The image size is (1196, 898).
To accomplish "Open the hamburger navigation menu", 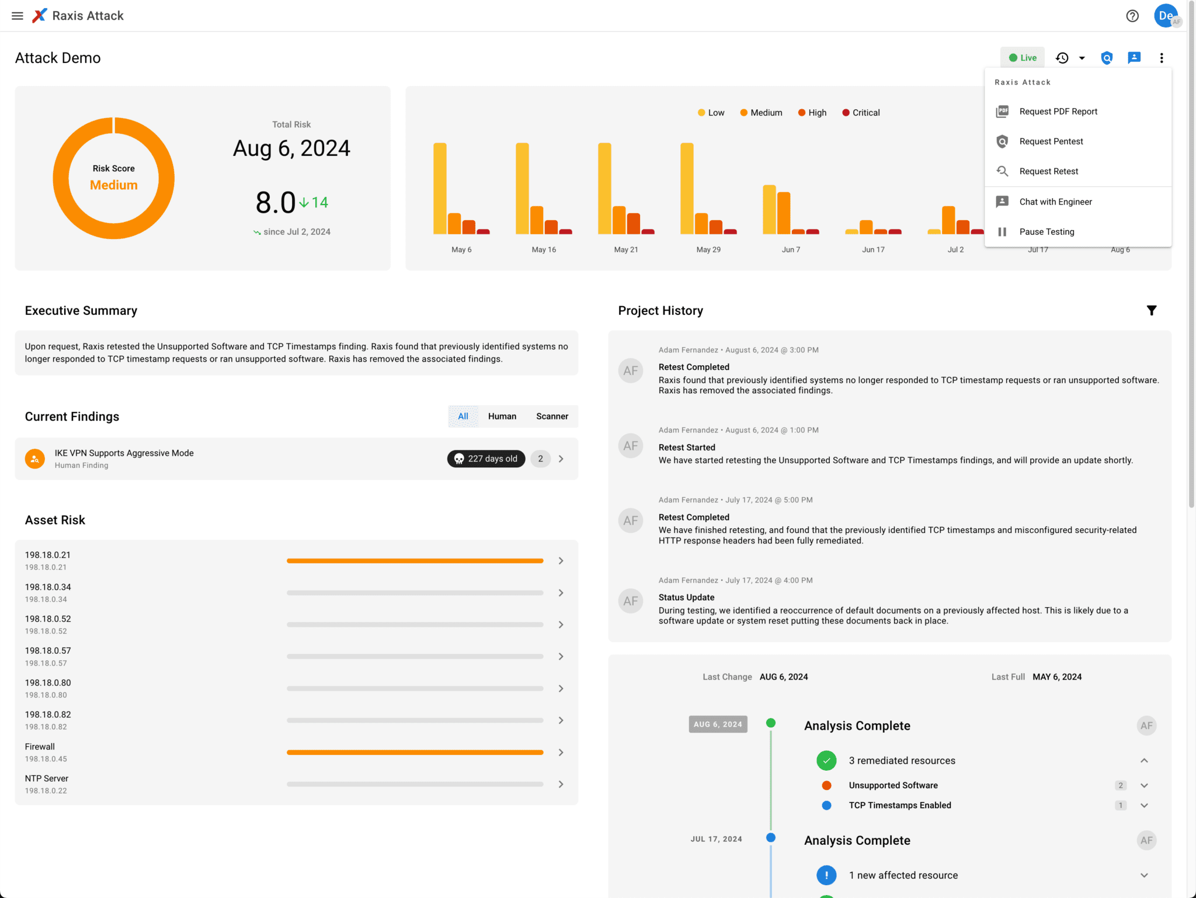I will (x=18, y=16).
